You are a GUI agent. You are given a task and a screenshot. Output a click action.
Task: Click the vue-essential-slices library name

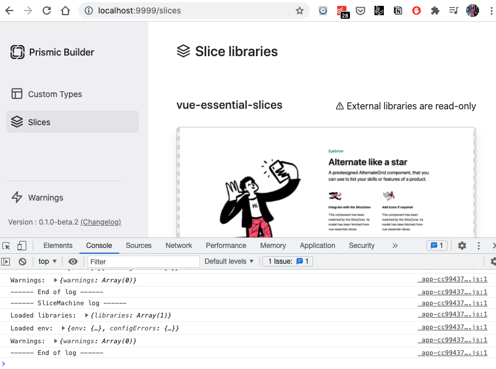(230, 105)
